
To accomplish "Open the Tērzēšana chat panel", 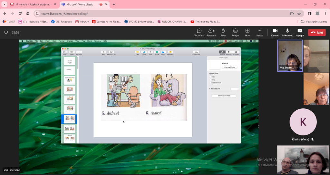I will [x=199, y=32].
